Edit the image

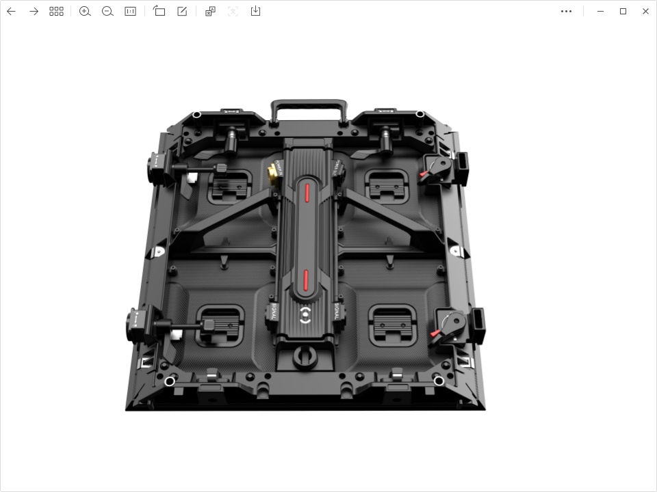182,12
